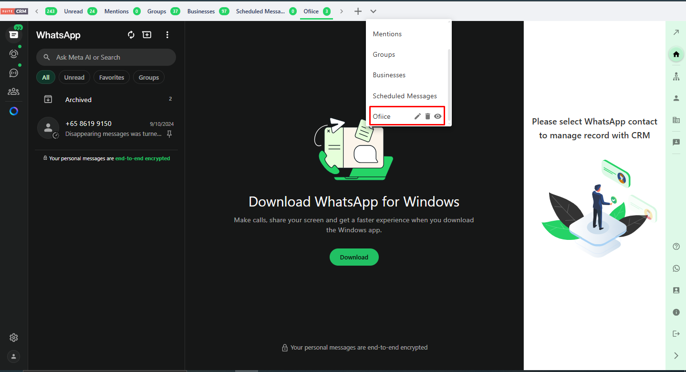Toggle Ofiice tab visibility eye icon

click(437, 116)
